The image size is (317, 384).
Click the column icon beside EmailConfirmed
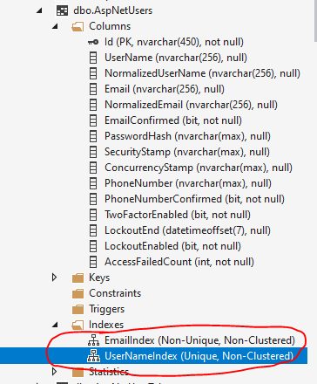[93, 120]
